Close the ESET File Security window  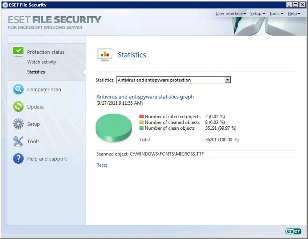tap(303, 5)
